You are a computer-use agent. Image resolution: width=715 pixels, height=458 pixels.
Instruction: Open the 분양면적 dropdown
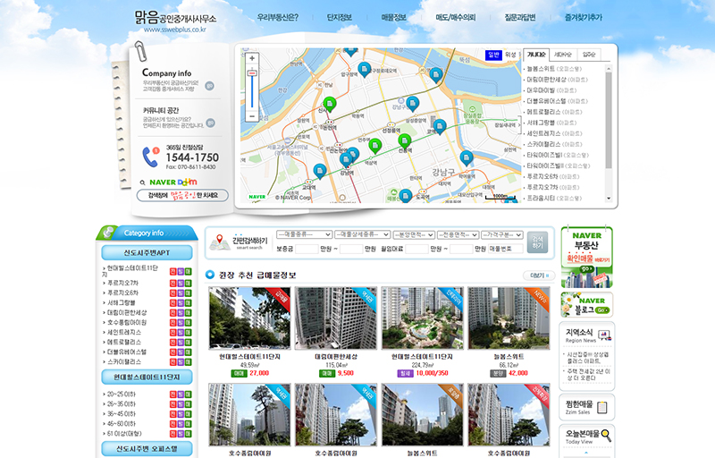coord(414,235)
